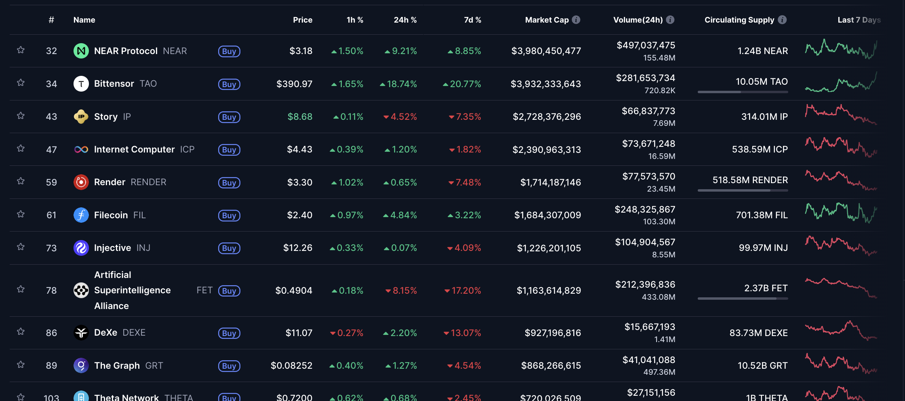Open the Internet Computer coin link
Viewport: 905px width, 401px height.
click(134, 150)
